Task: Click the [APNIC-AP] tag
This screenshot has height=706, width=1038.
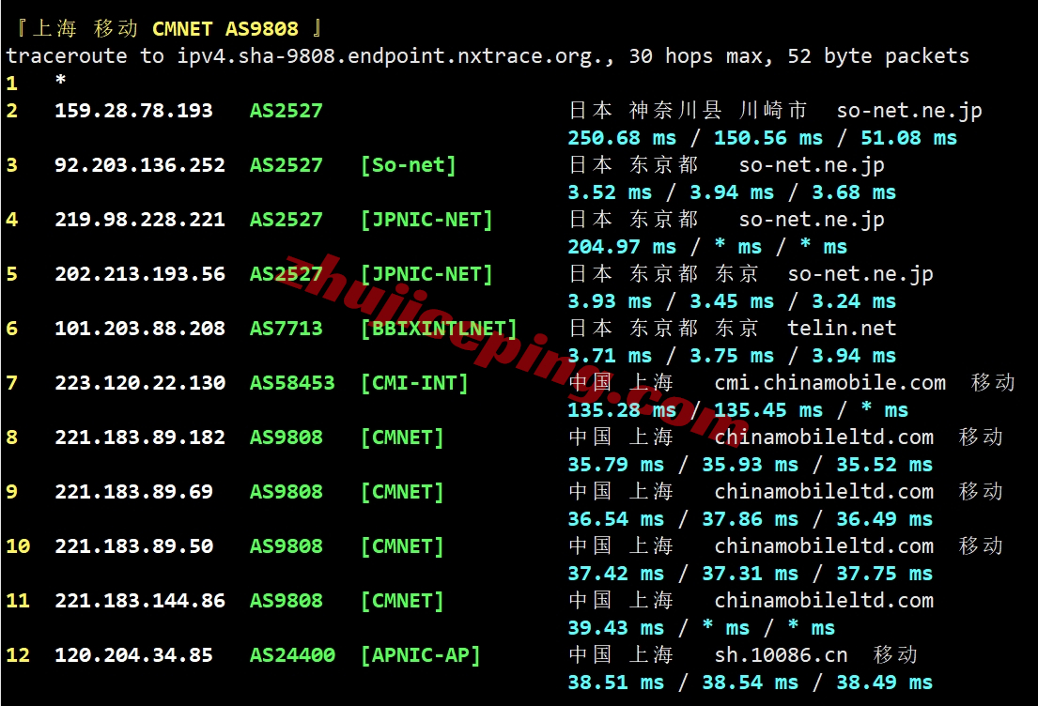Action: [x=420, y=655]
